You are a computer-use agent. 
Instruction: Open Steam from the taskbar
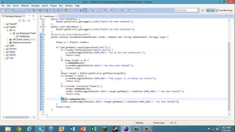115,129
